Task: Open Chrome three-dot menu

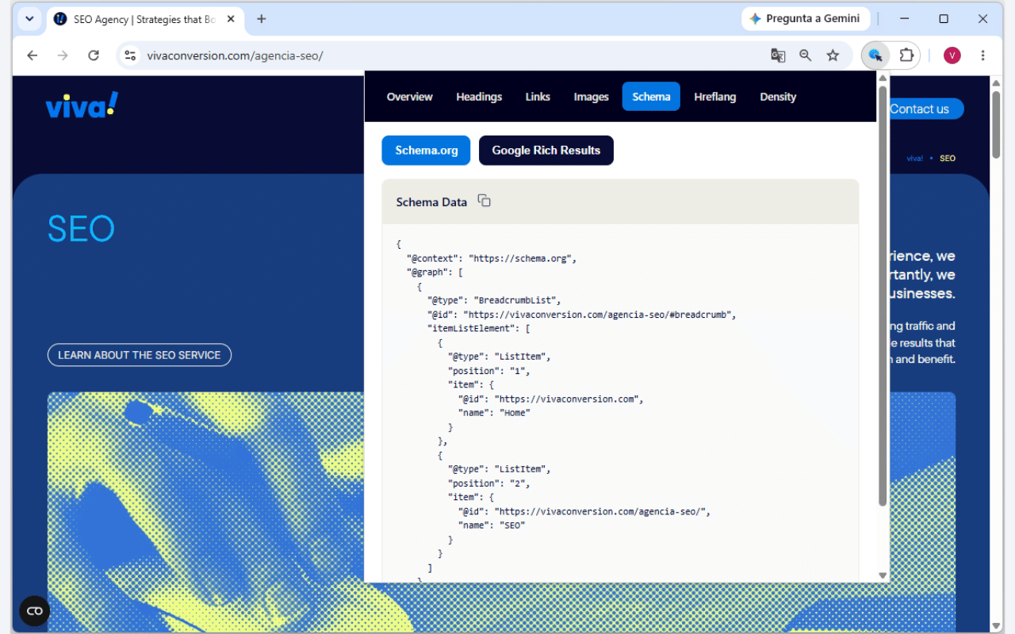Action: 982,55
